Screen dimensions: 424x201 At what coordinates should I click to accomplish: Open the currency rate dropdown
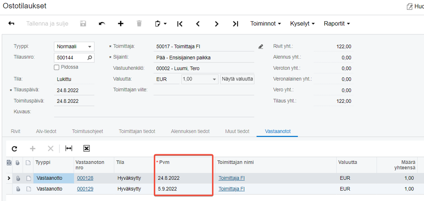214,79
